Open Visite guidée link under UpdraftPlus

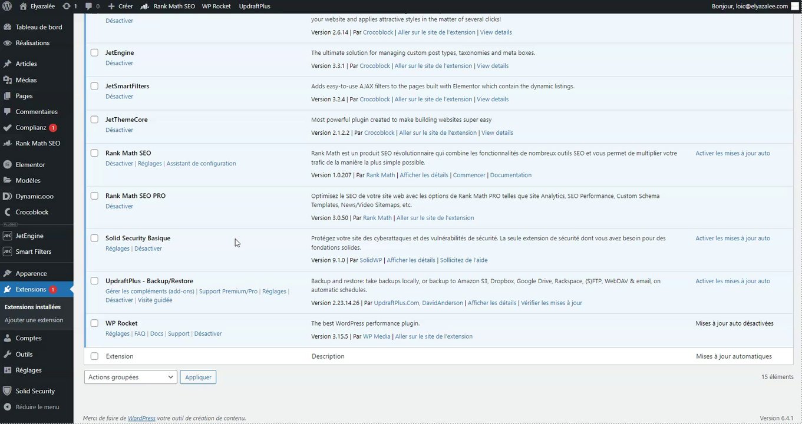point(155,300)
